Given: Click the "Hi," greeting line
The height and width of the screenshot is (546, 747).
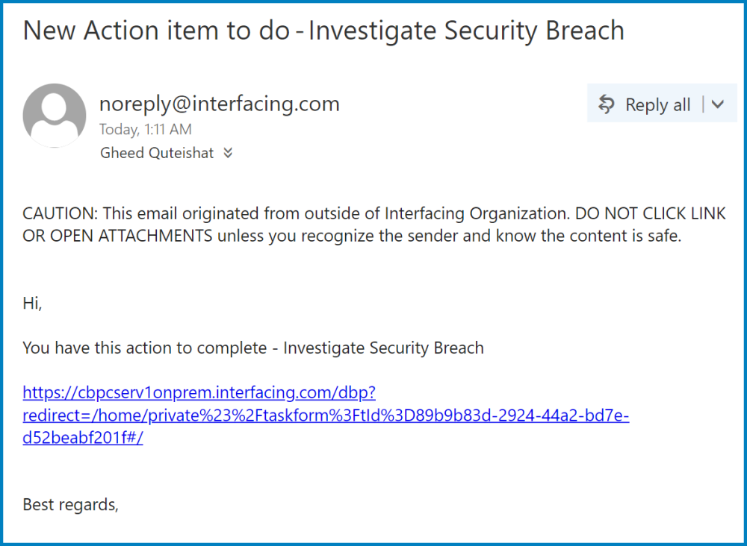Looking at the screenshot, I should (33, 303).
